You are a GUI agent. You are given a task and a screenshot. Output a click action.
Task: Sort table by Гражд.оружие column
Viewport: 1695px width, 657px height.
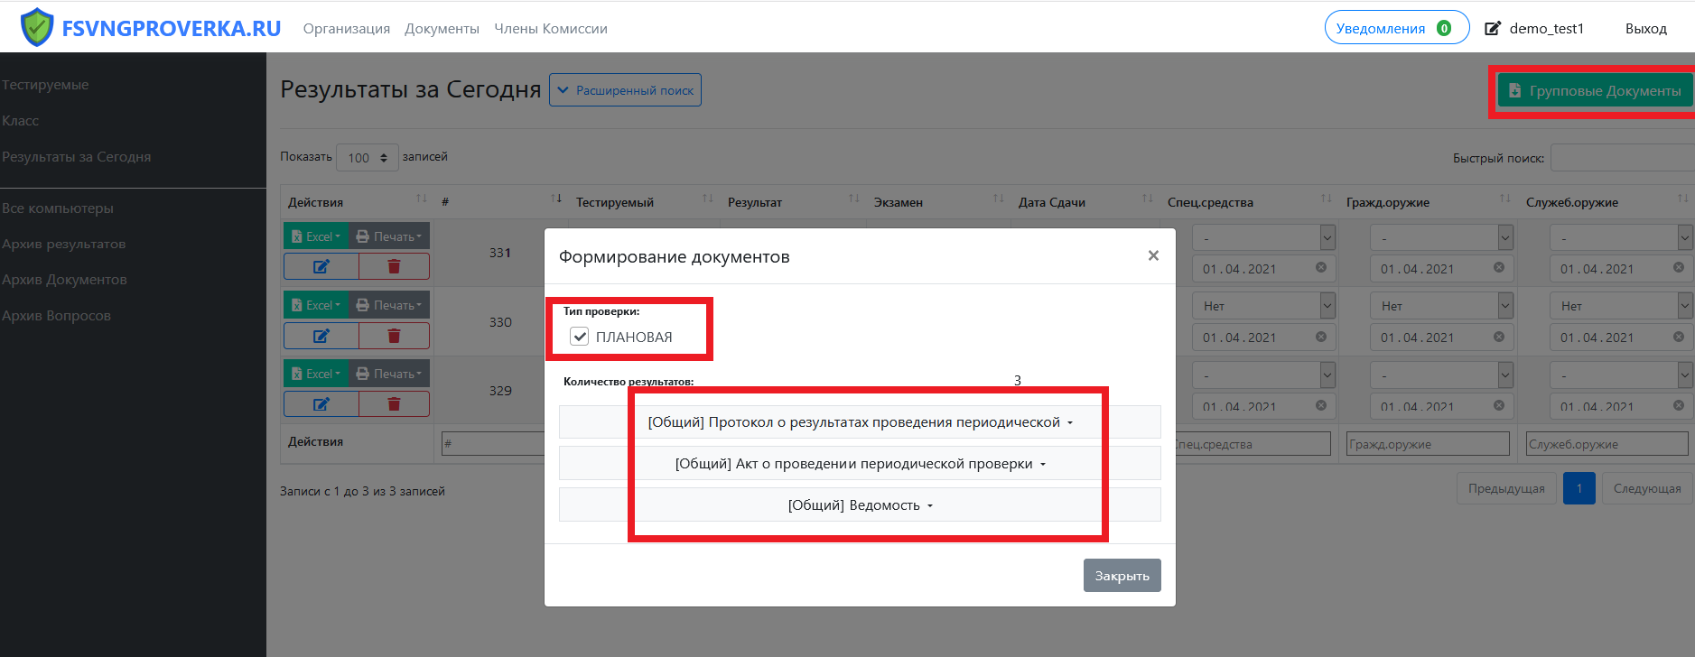[1428, 202]
